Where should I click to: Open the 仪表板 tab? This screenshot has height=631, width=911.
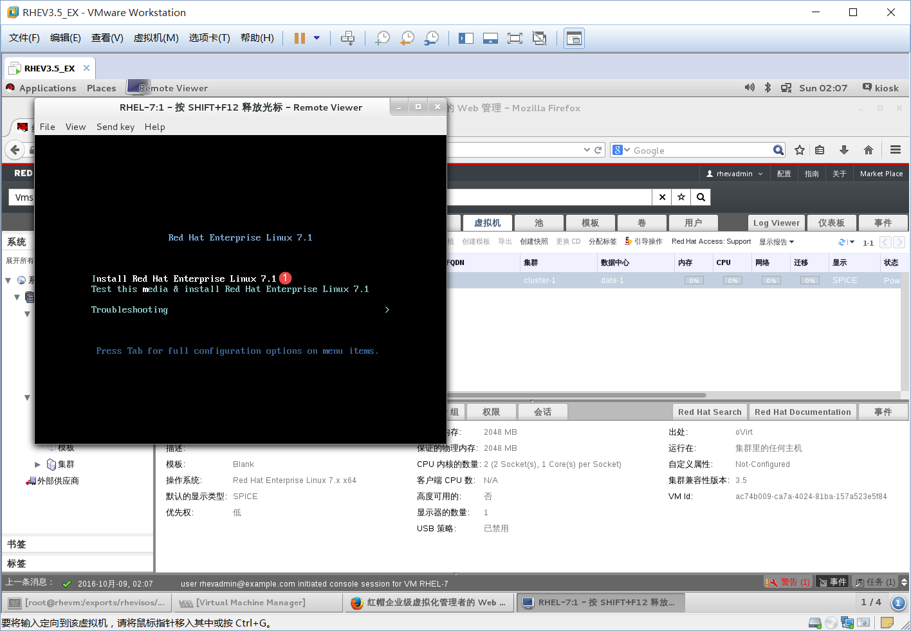831,223
